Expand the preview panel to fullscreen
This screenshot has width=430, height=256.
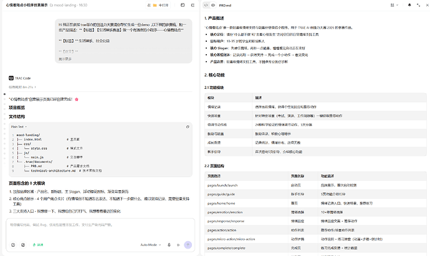418,5
